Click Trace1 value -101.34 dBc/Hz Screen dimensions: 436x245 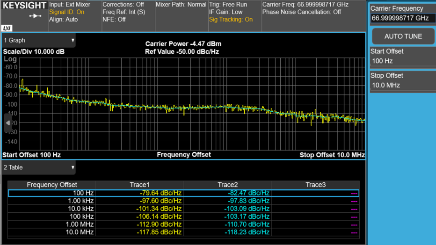tap(159, 209)
